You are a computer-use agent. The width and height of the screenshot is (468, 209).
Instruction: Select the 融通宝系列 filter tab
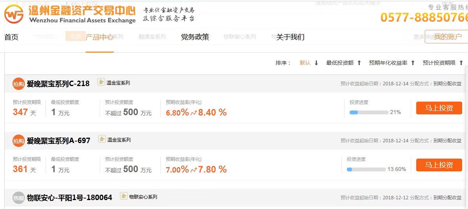(x=152, y=37)
